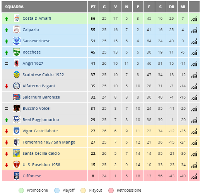The height and width of the screenshot is (194, 205).
Task: Click the pink Retrocessione legend circle
Action: (x=111, y=191)
